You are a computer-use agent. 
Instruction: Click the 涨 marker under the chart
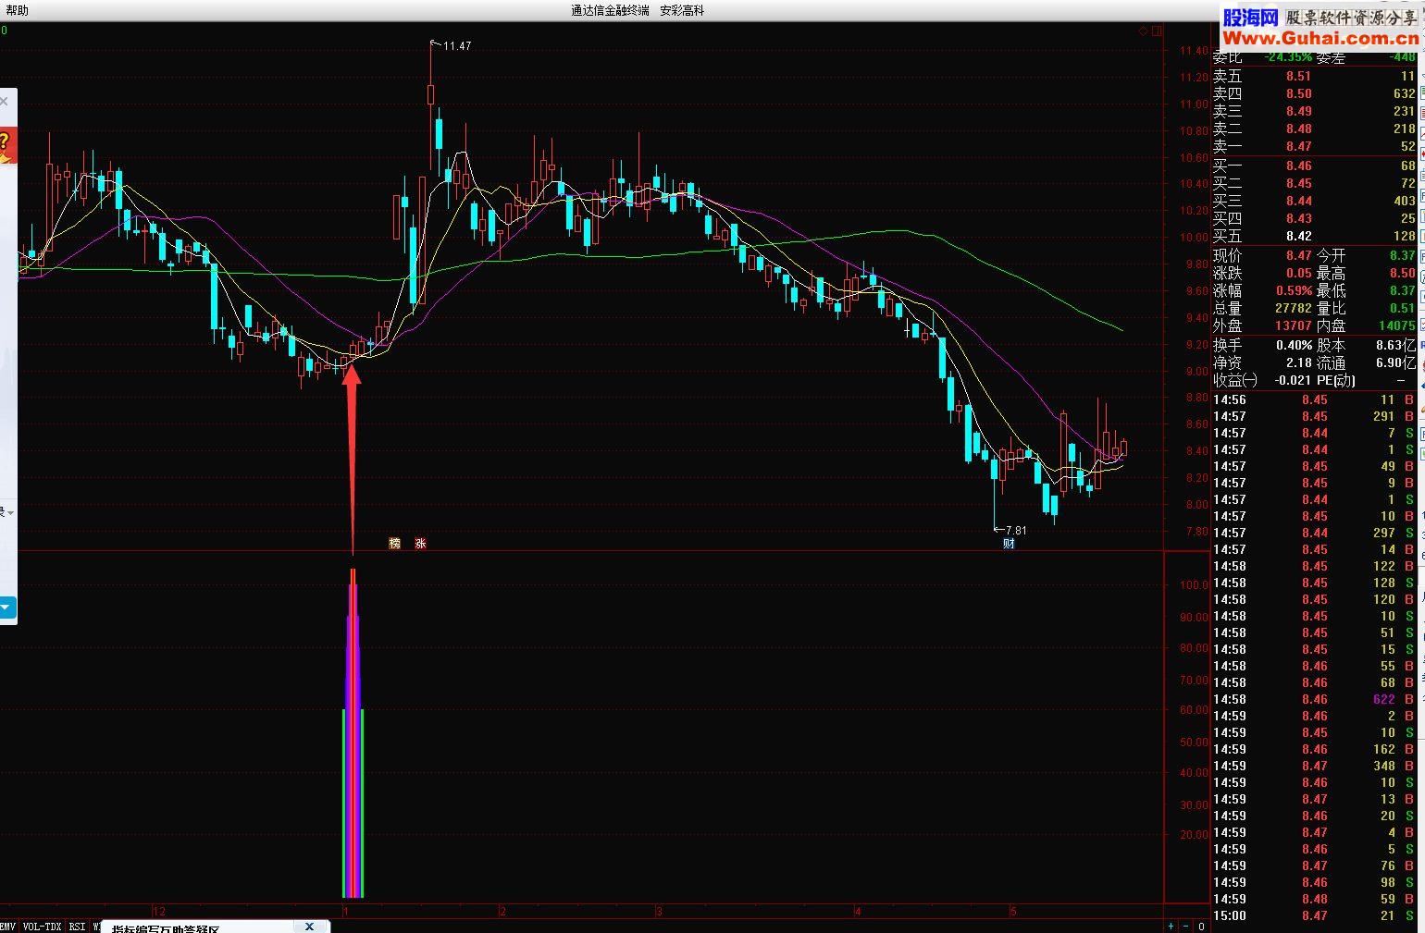421,544
